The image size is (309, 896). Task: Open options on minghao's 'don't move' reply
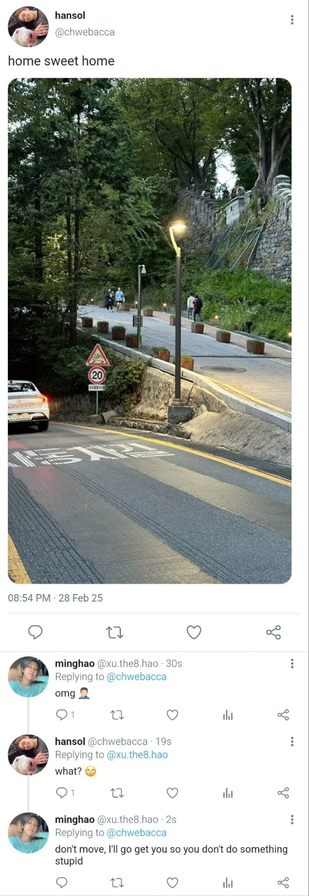[292, 819]
